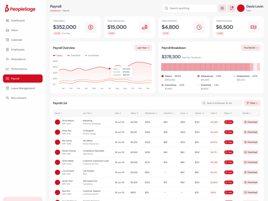The width and height of the screenshot is (268, 201).
Task: Click the Total Allowances hand icon
Action: (x=145, y=27)
